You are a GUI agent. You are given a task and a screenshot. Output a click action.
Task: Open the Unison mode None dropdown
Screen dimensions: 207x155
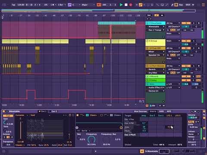(x=194, y=134)
